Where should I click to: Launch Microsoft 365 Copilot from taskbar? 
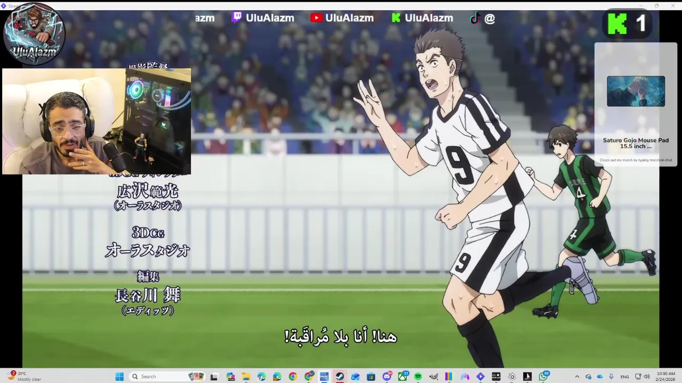[231, 377]
